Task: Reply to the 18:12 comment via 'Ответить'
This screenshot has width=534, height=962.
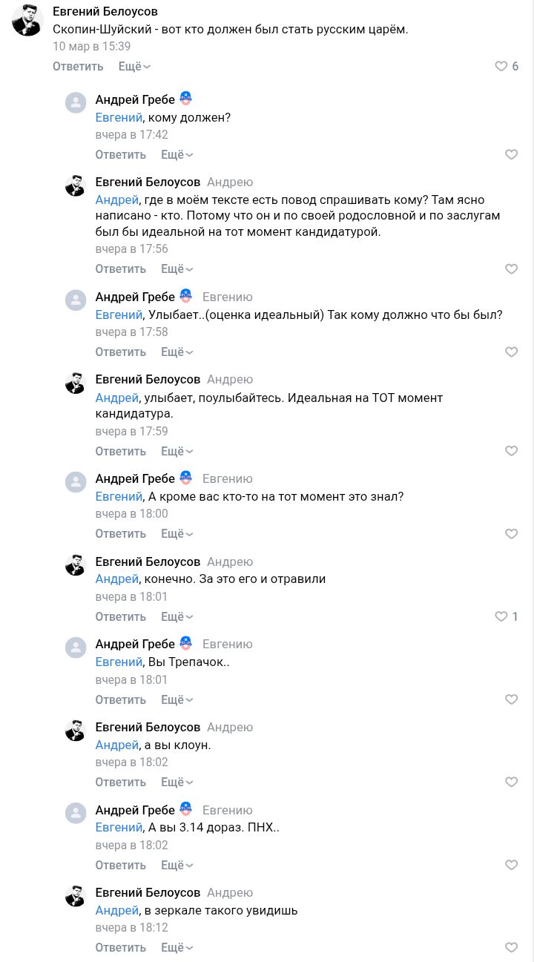Action: tap(120, 948)
